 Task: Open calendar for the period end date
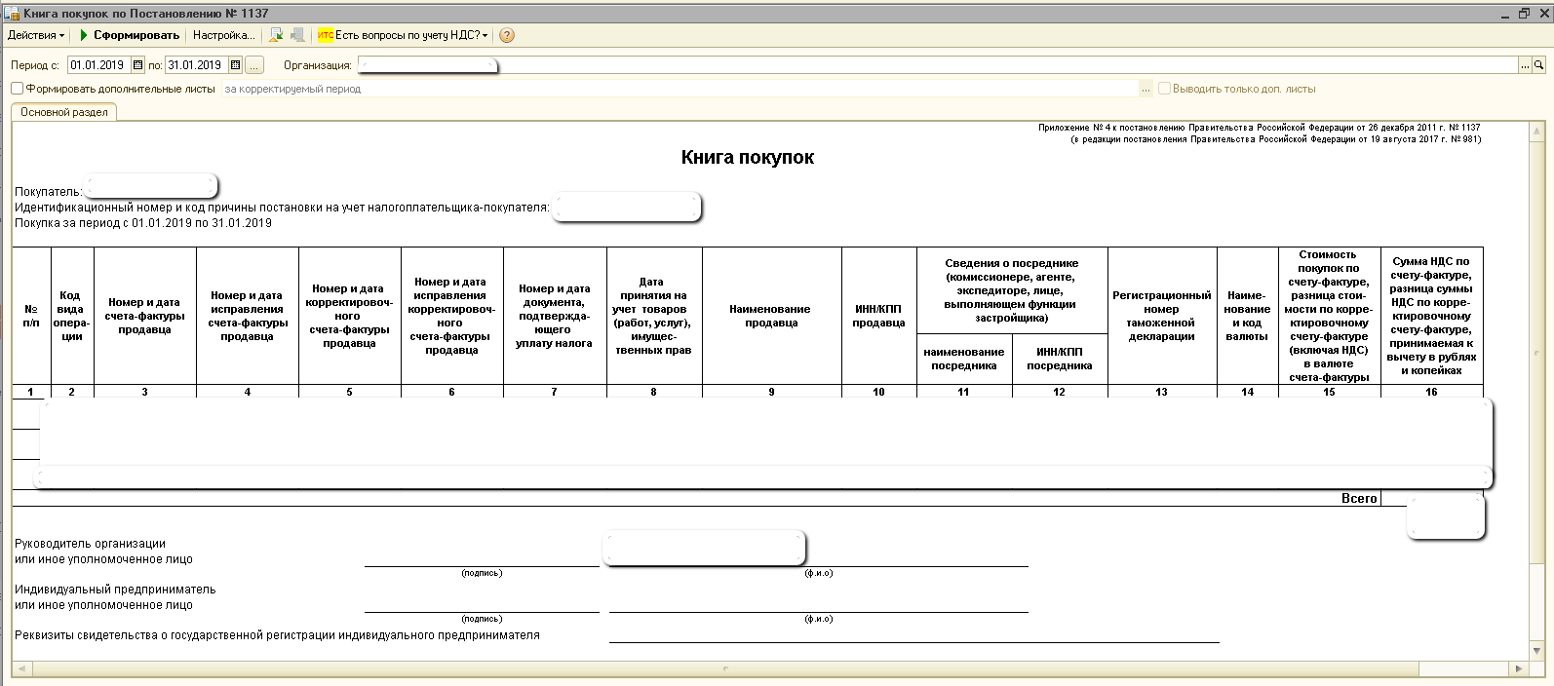tap(235, 65)
